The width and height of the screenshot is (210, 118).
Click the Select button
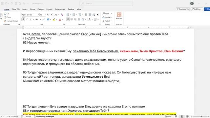[x=107, y=21]
